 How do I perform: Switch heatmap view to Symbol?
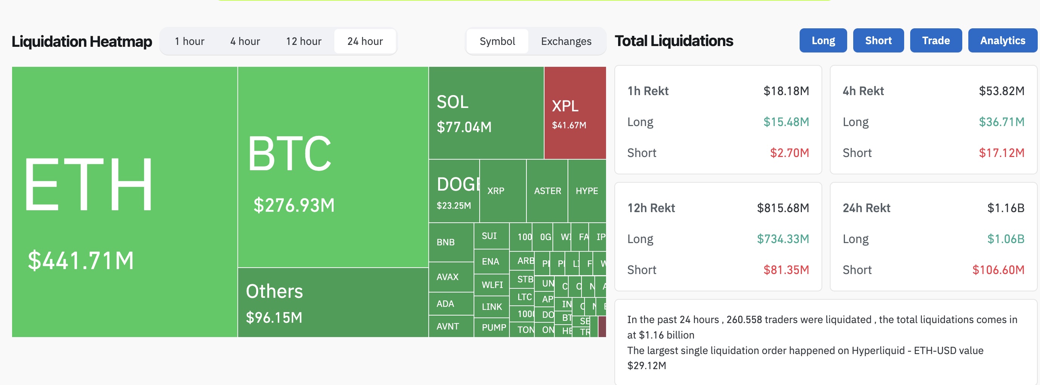[497, 41]
